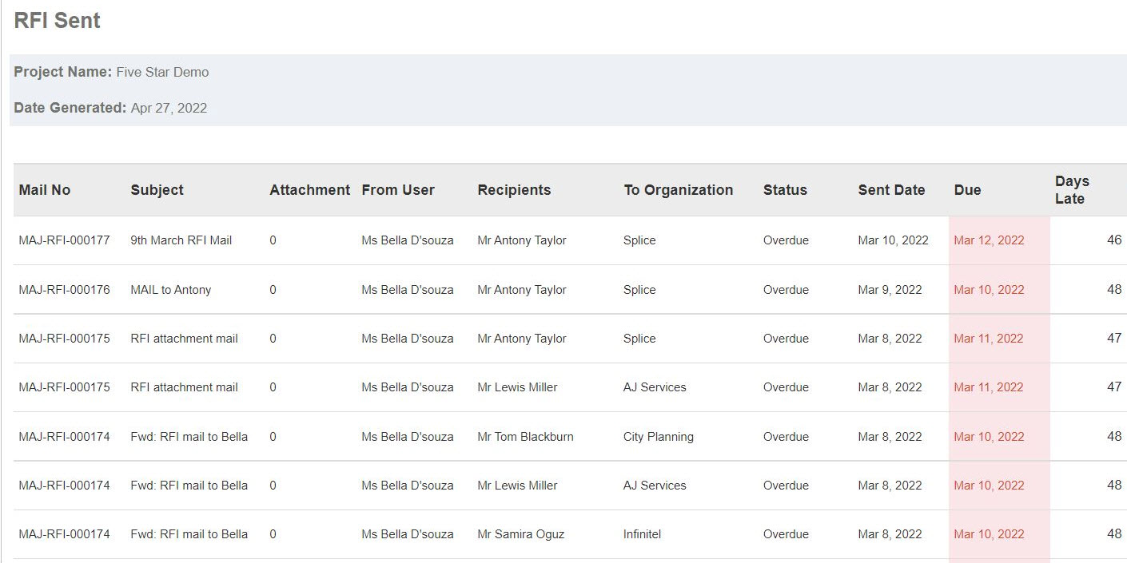Click the Project Name label

63,72
